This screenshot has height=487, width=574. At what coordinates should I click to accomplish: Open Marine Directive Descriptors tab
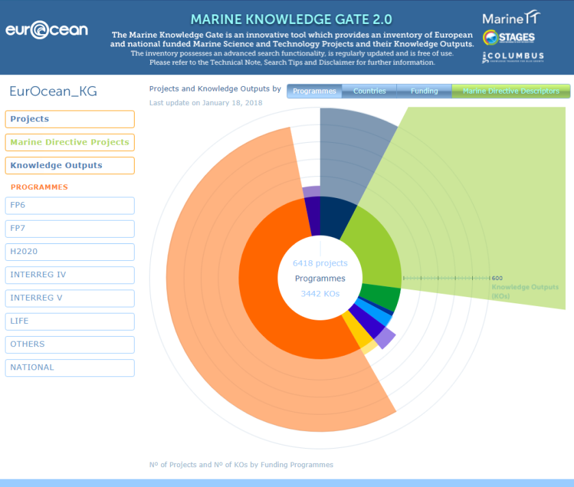pos(511,91)
